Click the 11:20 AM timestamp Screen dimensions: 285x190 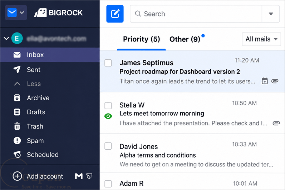pos(247,60)
